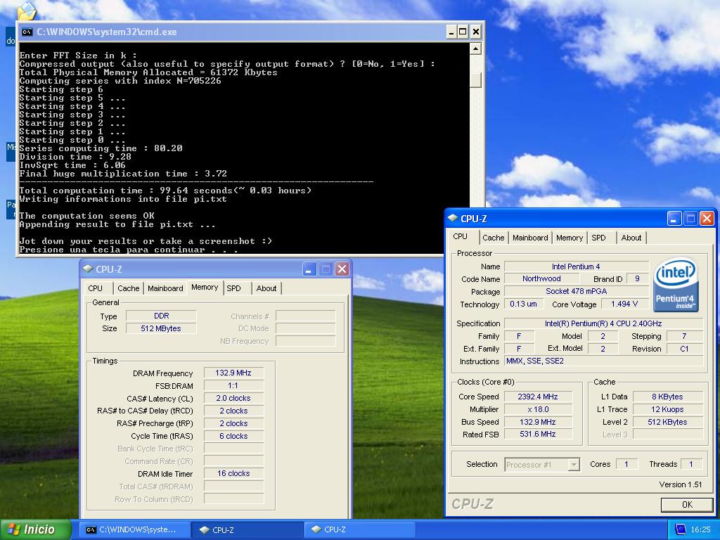This screenshot has height=540, width=720.
Task: Activate second CPU-Z taskbar button
Action: pos(359,530)
